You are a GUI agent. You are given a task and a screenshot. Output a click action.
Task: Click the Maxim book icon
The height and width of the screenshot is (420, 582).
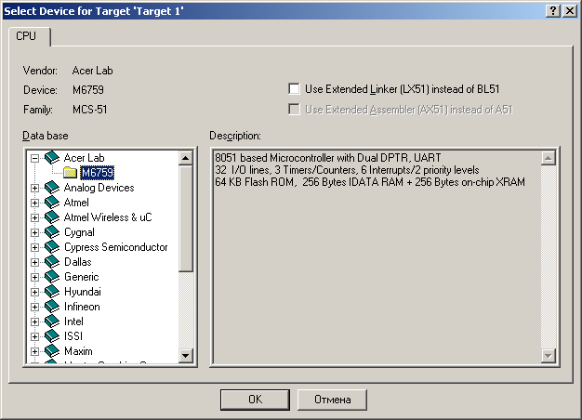pyautogui.click(x=52, y=350)
